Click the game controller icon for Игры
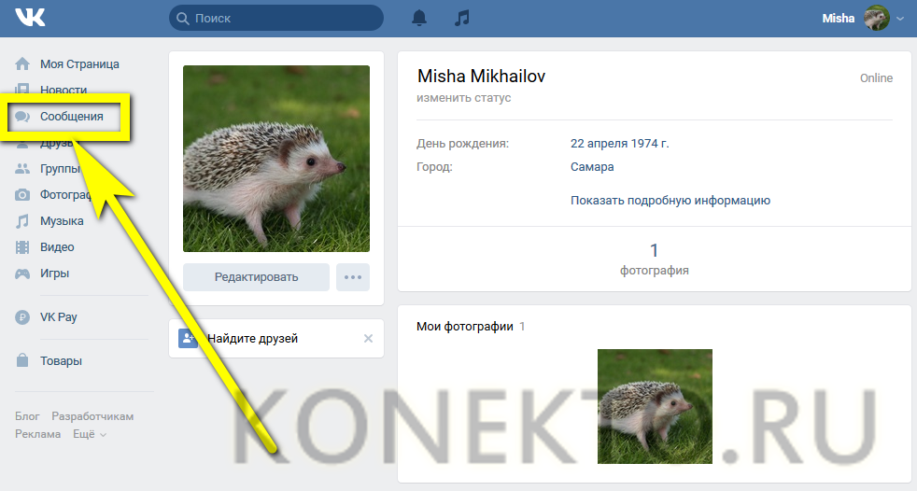917x491 pixels. (22, 274)
